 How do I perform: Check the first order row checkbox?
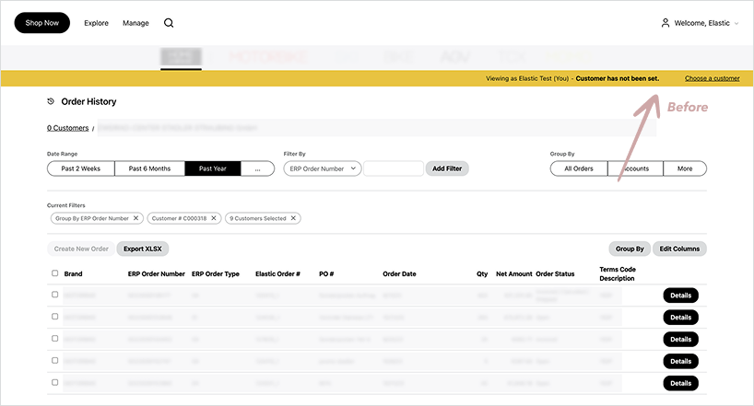54,295
